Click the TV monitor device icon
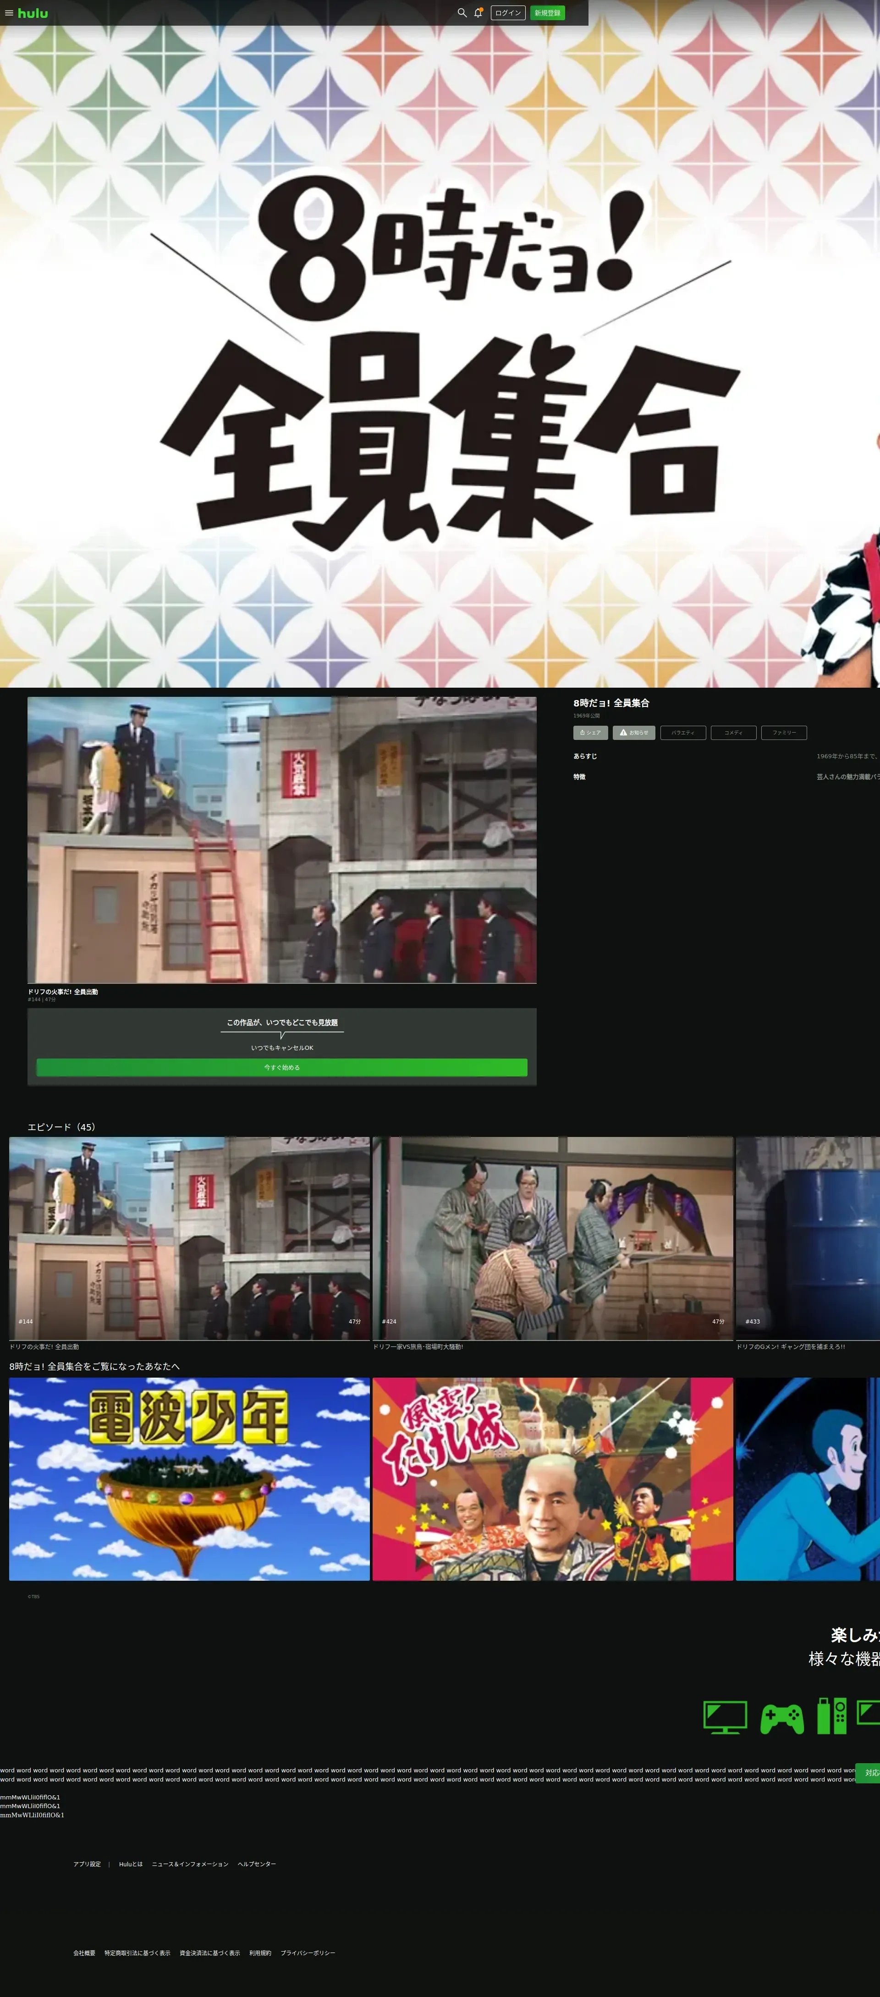 click(x=725, y=1717)
